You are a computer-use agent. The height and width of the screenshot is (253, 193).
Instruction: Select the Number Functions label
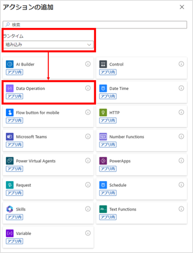[x=127, y=137]
